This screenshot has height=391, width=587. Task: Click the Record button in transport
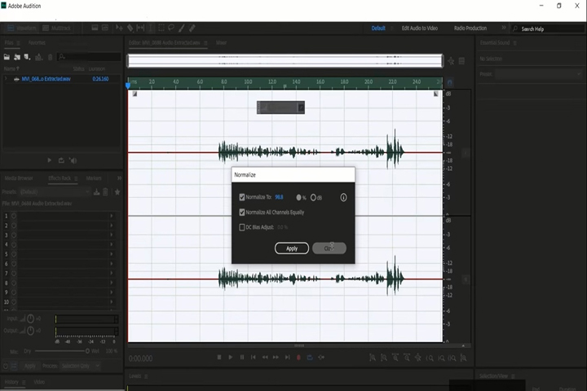click(x=298, y=358)
